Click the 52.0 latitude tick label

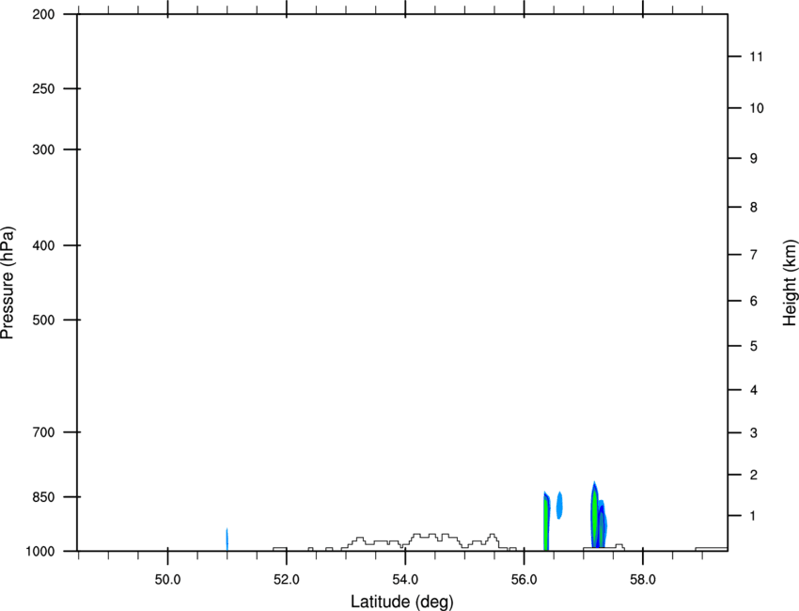[x=287, y=580]
